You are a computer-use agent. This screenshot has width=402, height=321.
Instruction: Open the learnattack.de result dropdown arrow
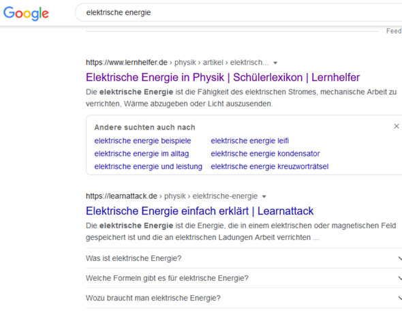[264, 197]
